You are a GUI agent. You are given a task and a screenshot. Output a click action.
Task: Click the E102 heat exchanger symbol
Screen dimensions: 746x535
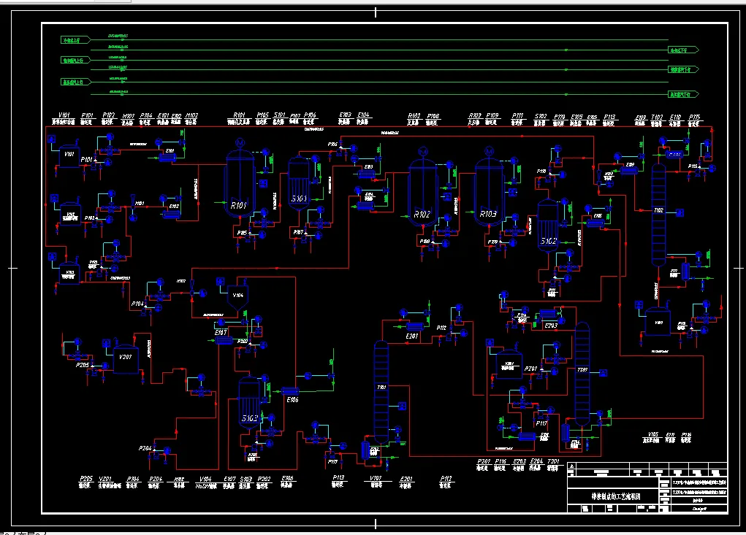pos(172,215)
